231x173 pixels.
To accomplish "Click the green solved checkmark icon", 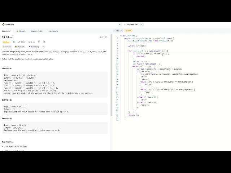I will point(14,42).
